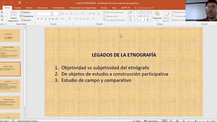
Task: Click Contorno de forma outline option
Action: click(x=179, y=16)
